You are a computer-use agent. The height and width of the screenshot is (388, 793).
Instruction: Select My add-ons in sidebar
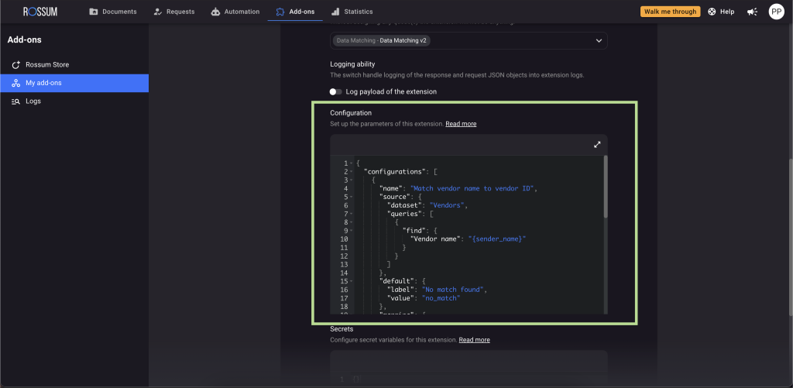tap(74, 83)
